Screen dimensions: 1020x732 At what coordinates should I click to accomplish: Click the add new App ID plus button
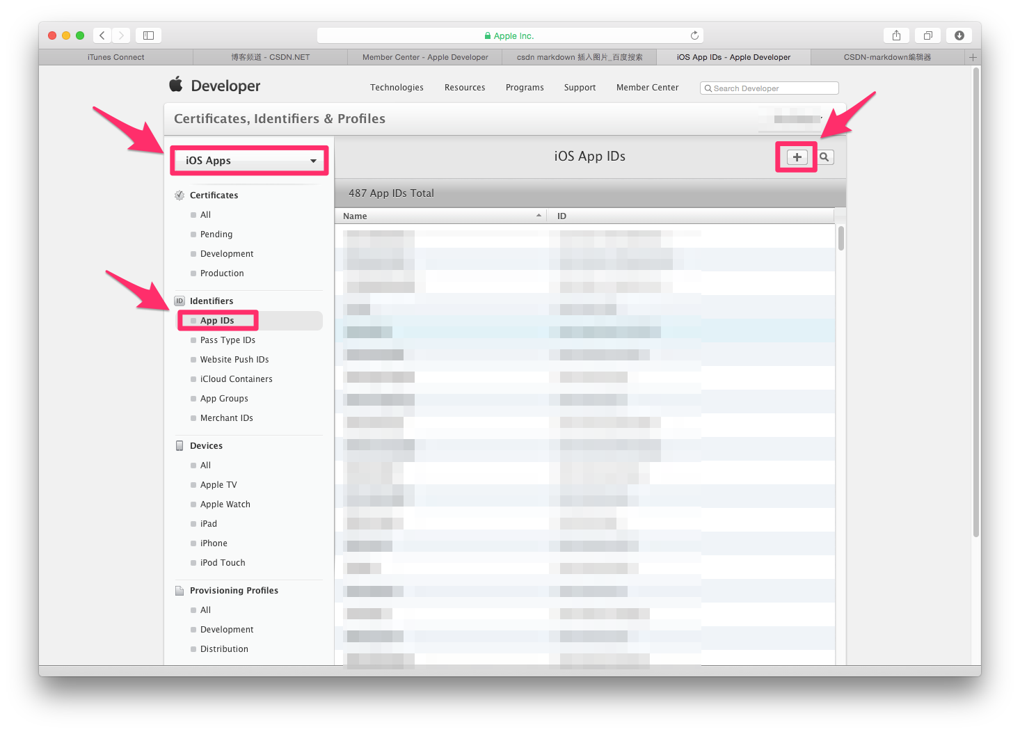coord(797,157)
